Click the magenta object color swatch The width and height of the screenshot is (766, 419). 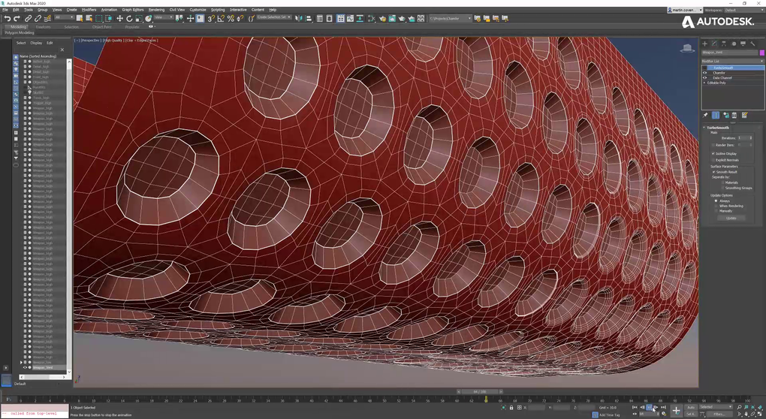[761, 53]
